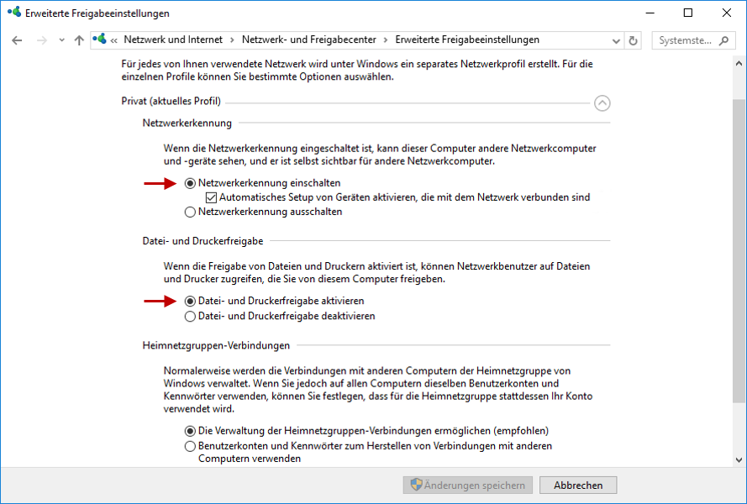Collapse the Privat profile section

point(602,102)
